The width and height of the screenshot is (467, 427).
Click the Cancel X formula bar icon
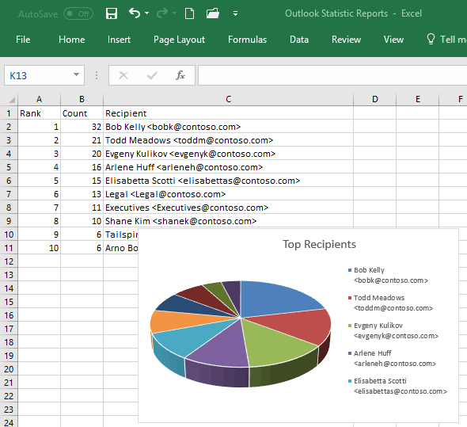123,75
